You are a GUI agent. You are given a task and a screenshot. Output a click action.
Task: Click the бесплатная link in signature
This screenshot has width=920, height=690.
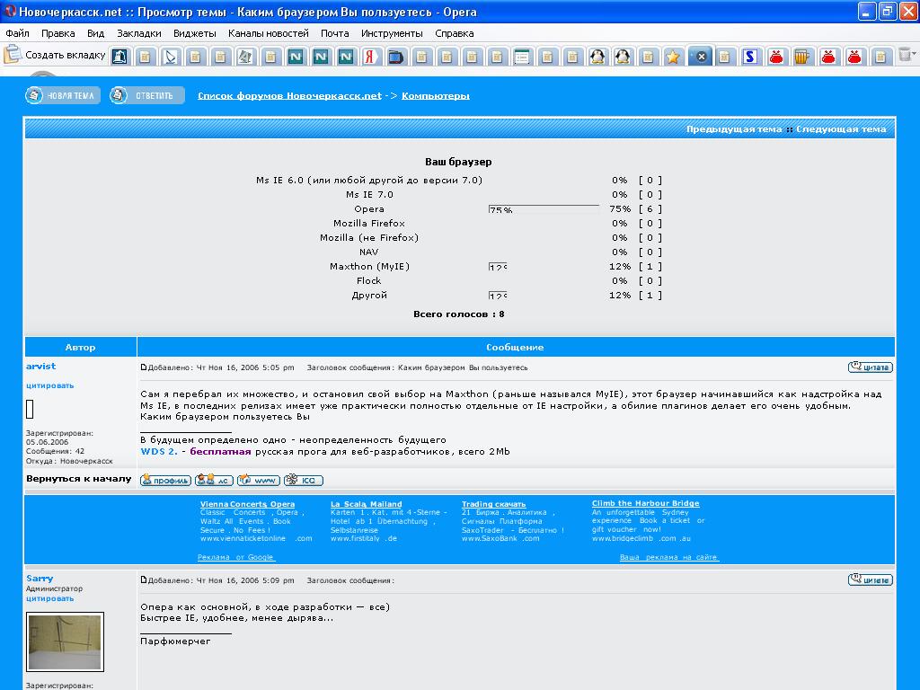click(221, 452)
